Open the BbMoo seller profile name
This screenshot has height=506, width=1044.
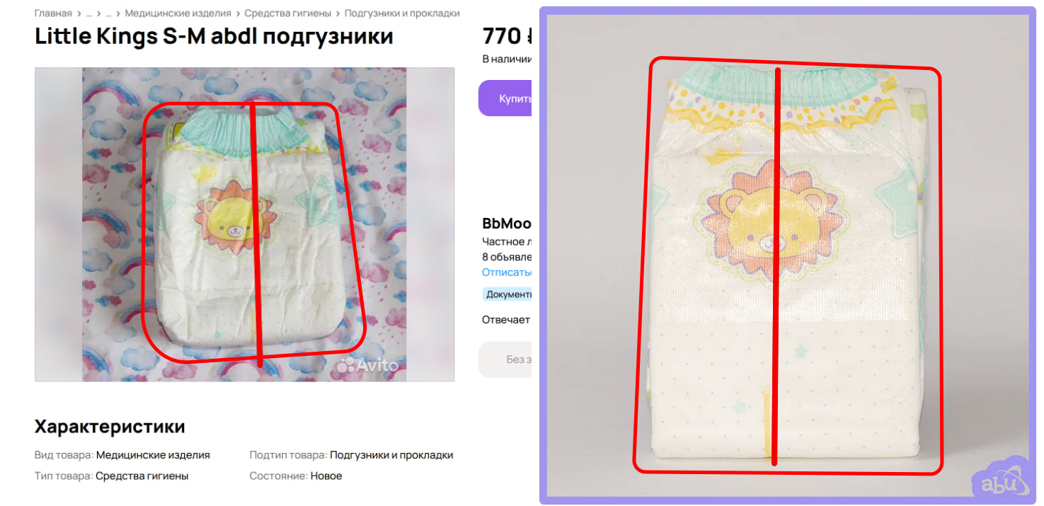click(x=507, y=224)
